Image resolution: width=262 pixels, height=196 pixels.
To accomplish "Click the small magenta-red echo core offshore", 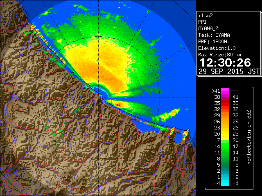I will click(x=118, y=105).
